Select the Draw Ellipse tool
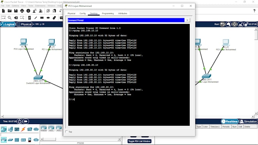The width and height of the screenshot is (258, 145). click(48, 17)
